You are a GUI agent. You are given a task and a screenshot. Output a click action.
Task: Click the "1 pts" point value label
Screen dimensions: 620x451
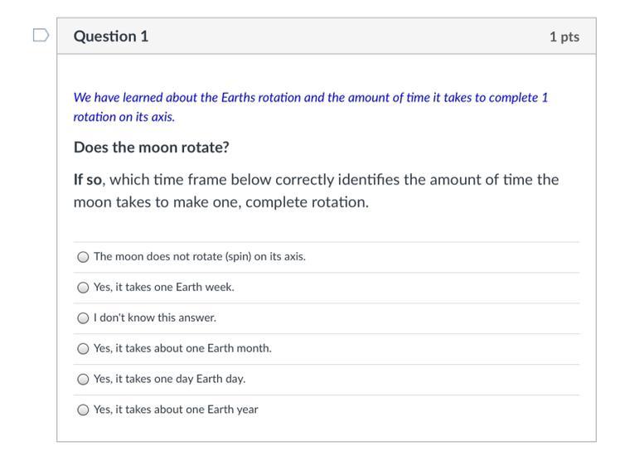[564, 37]
